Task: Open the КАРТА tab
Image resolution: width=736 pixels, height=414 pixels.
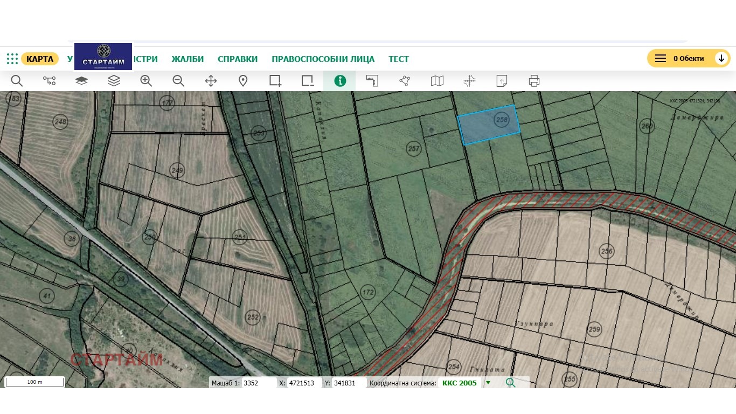Action: click(x=40, y=59)
